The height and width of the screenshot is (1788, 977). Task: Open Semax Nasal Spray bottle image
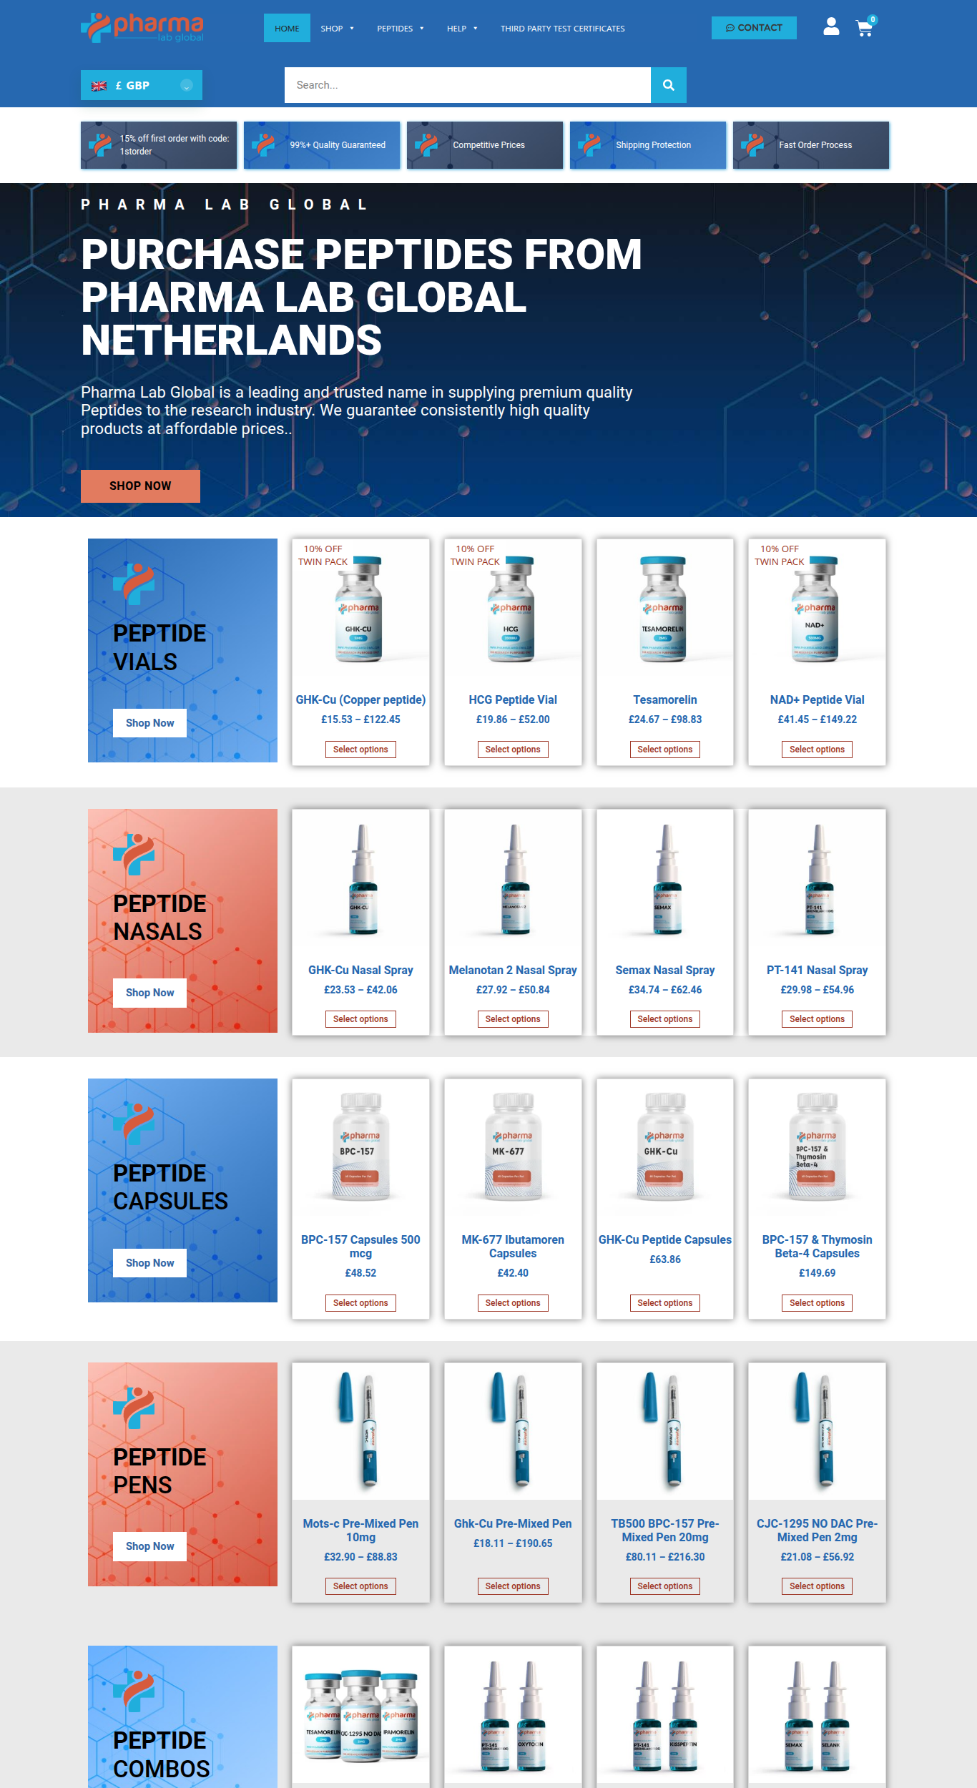665,878
